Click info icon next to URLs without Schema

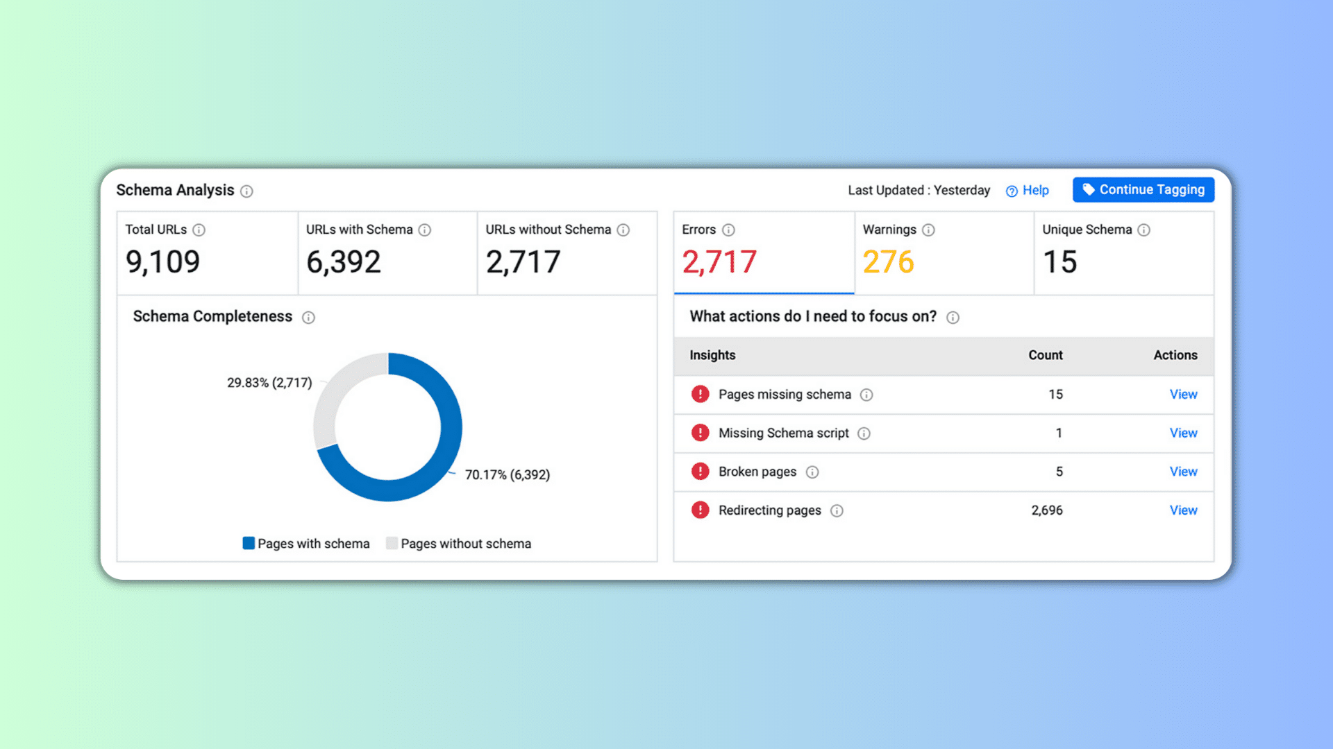pyautogui.click(x=623, y=230)
